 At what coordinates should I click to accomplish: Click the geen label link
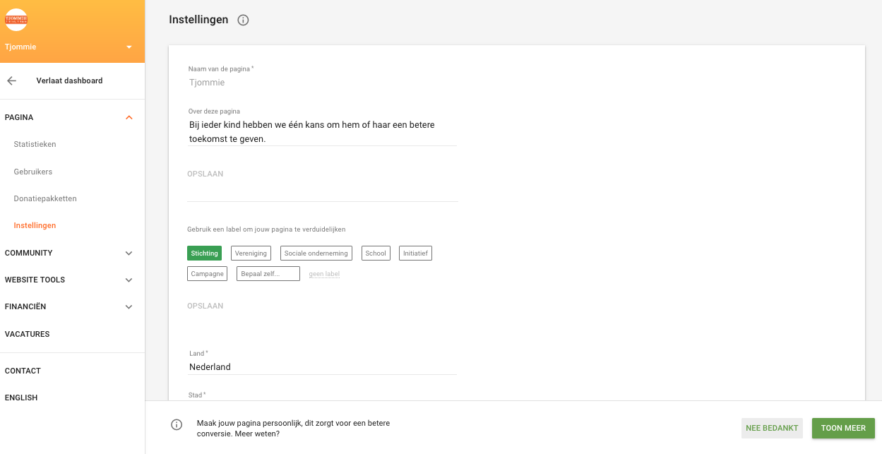pyautogui.click(x=324, y=274)
